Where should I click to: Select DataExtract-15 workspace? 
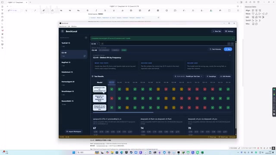(x=74, y=74)
